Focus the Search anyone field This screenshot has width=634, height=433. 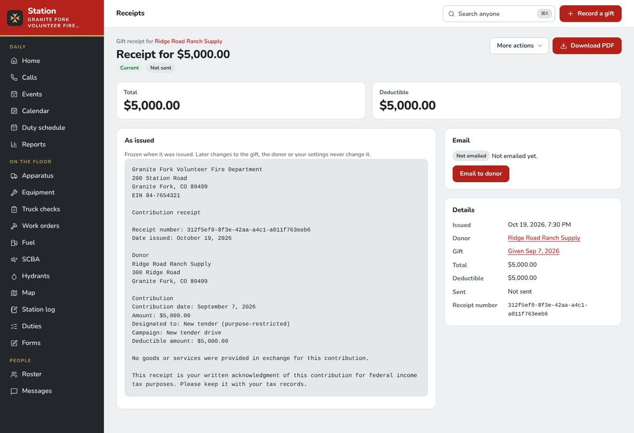499,14
